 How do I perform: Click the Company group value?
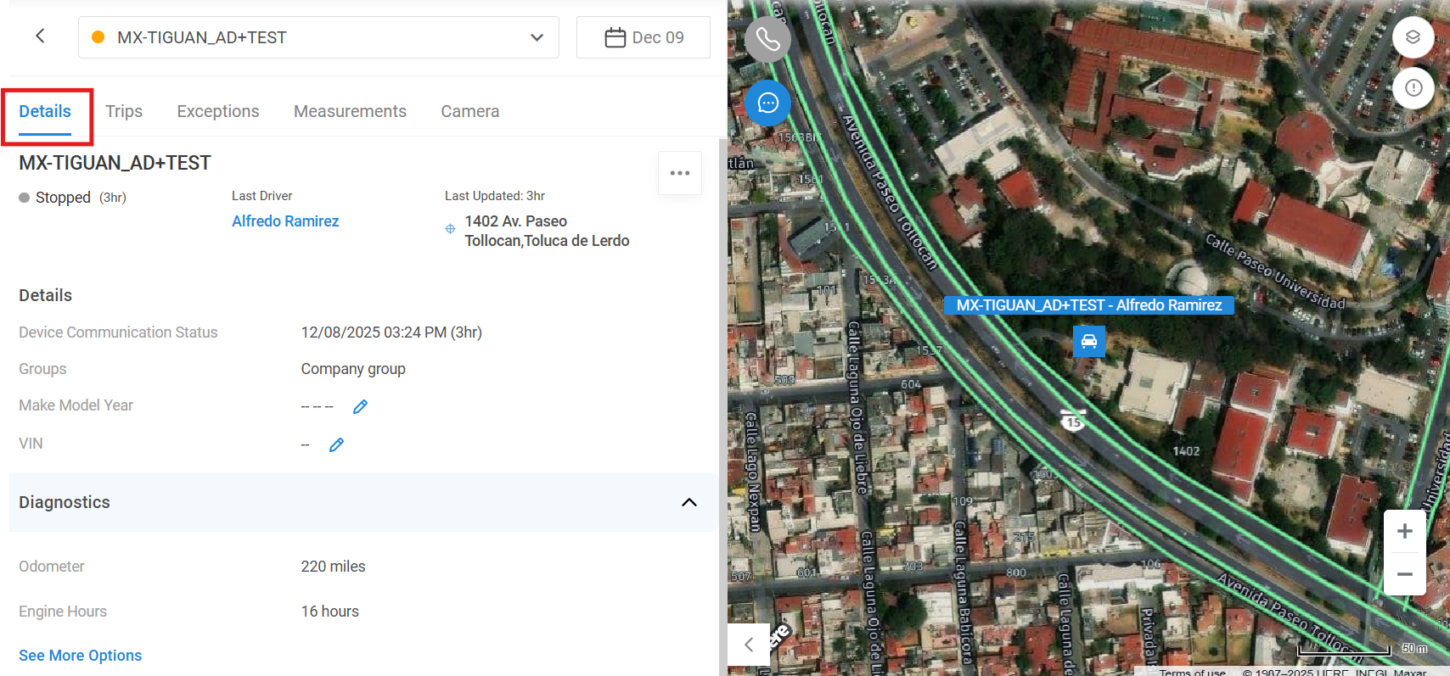(x=353, y=369)
